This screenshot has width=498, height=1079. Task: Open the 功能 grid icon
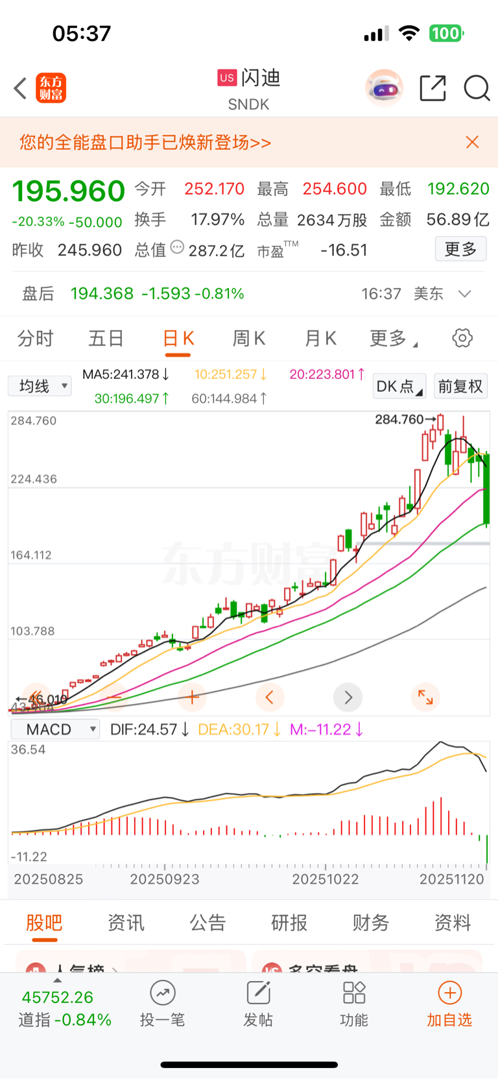pyautogui.click(x=354, y=993)
